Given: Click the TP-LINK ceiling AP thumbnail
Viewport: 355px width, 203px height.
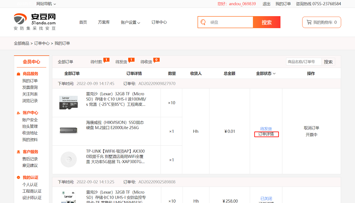Looking at the screenshot, I should pos(69,159).
